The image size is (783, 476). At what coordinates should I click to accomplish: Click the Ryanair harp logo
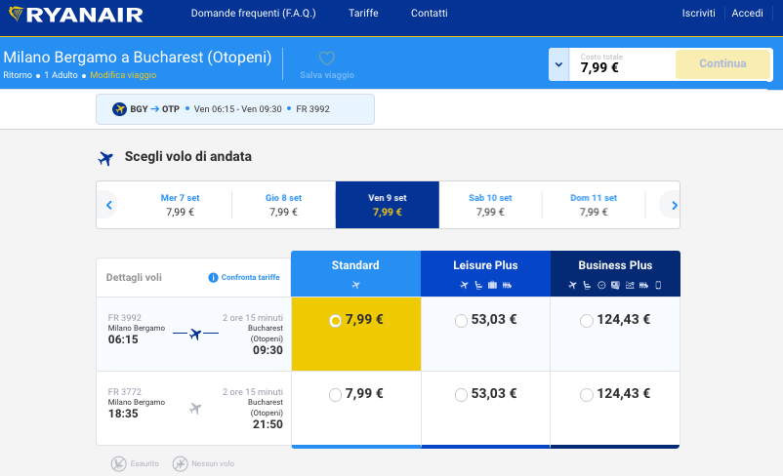coord(16,14)
